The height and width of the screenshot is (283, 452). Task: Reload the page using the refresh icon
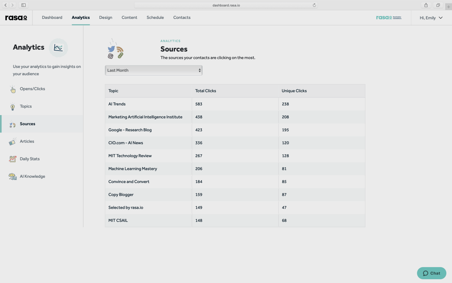pos(314,5)
